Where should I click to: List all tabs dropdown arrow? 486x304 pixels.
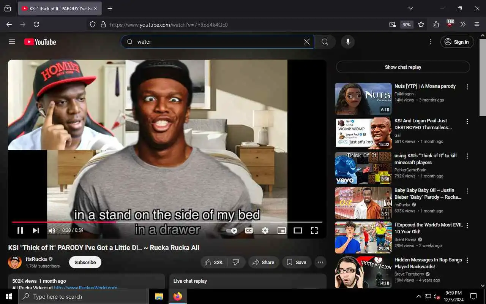(x=411, y=8)
